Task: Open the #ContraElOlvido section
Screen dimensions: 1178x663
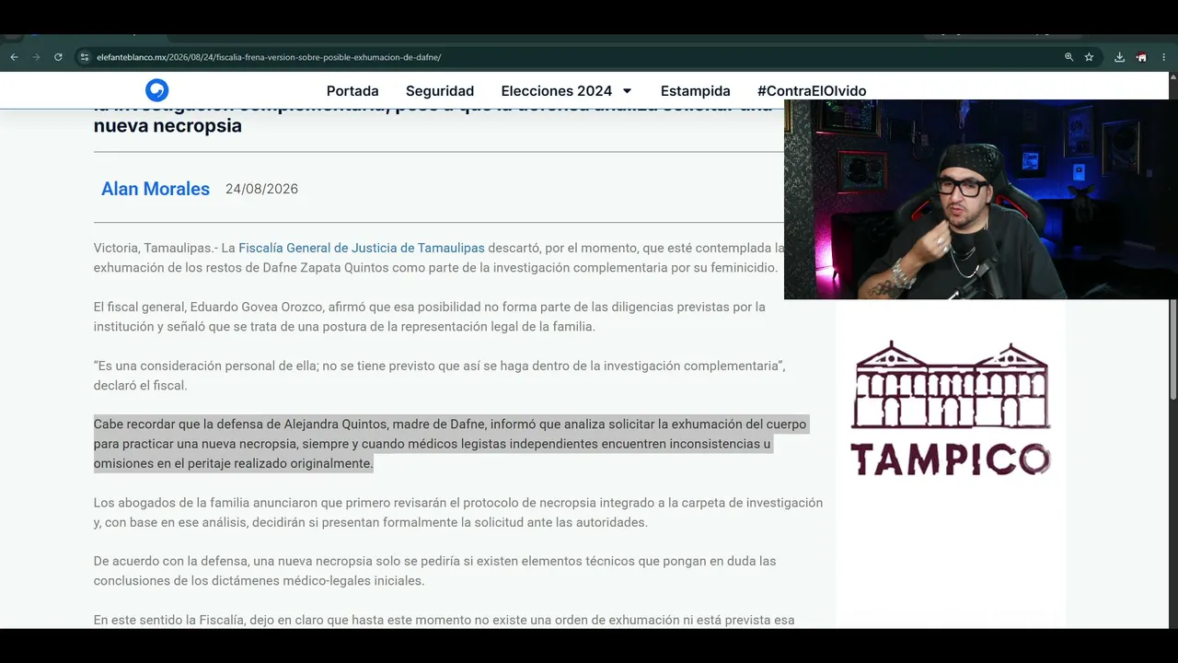Action: click(812, 91)
